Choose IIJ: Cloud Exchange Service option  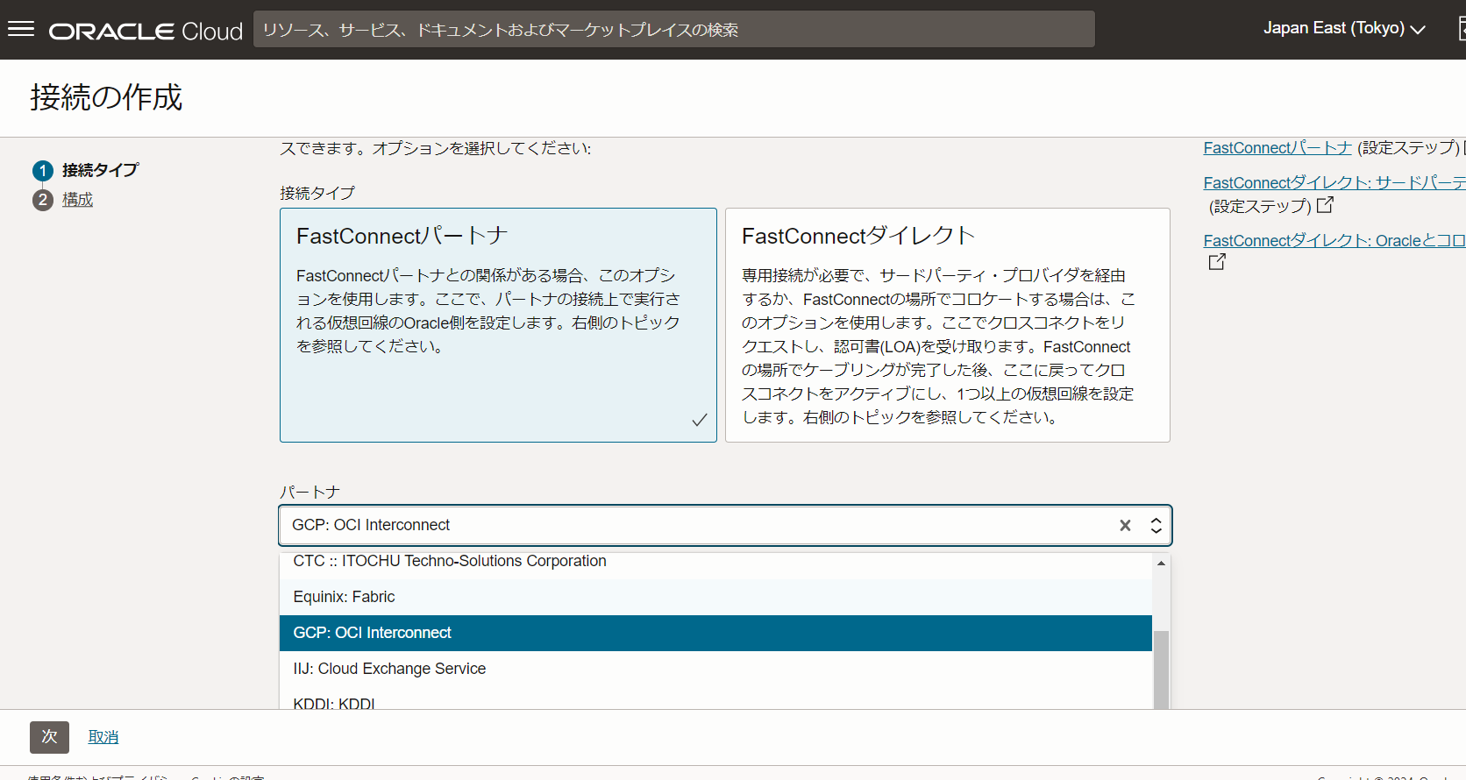coord(715,669)
